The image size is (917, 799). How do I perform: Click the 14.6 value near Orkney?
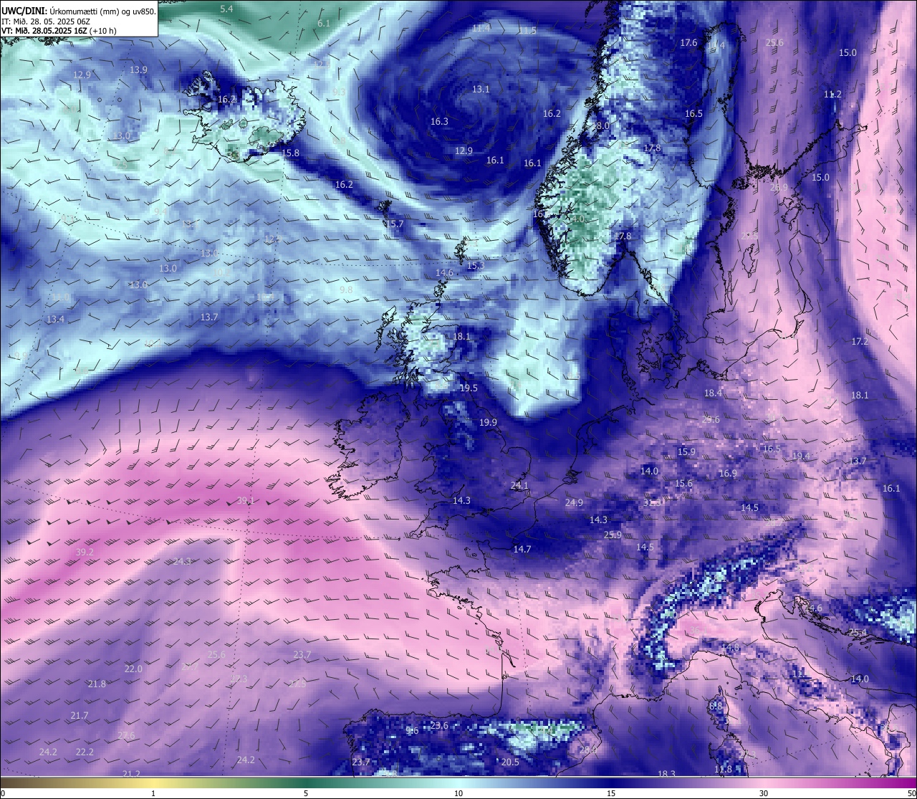(444, 272)
